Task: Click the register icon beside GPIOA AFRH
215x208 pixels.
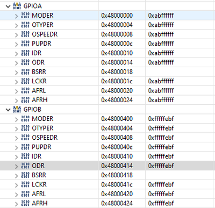Action: 25,100
